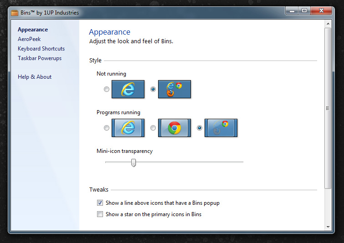Choose Internet Explorer style for Programs running
The image size is (344, 243).
(107, 128)
